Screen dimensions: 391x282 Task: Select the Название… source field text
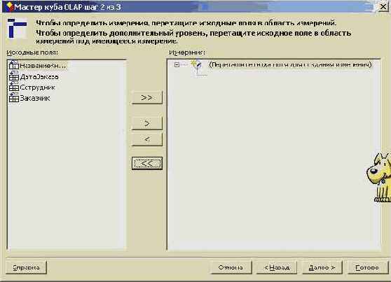43,66
